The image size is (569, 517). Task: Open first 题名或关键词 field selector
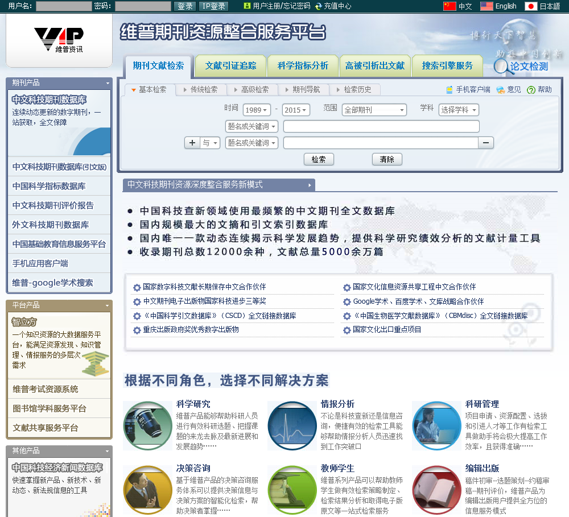[x=251, y=126]
